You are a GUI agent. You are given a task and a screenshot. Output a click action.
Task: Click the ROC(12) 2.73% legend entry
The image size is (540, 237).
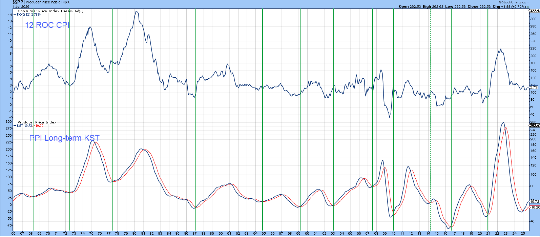point(29,15)
